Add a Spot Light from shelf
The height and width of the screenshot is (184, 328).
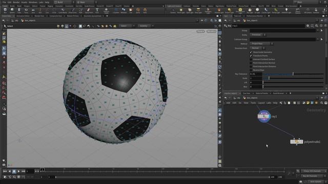click(x=190, y=11)
